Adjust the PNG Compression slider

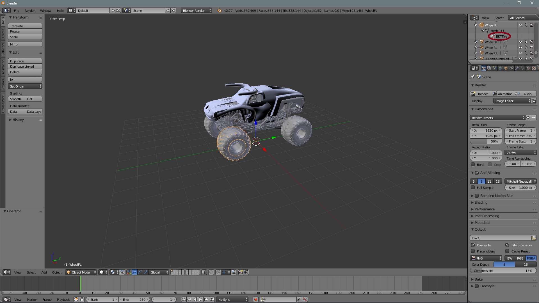click(x=503, y=271)
